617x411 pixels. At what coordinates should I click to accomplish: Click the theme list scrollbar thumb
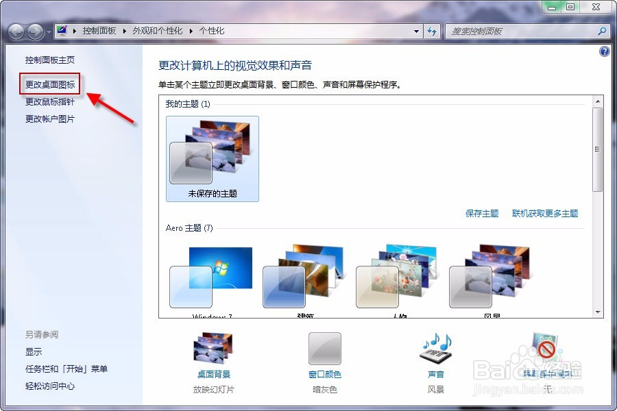598,149
